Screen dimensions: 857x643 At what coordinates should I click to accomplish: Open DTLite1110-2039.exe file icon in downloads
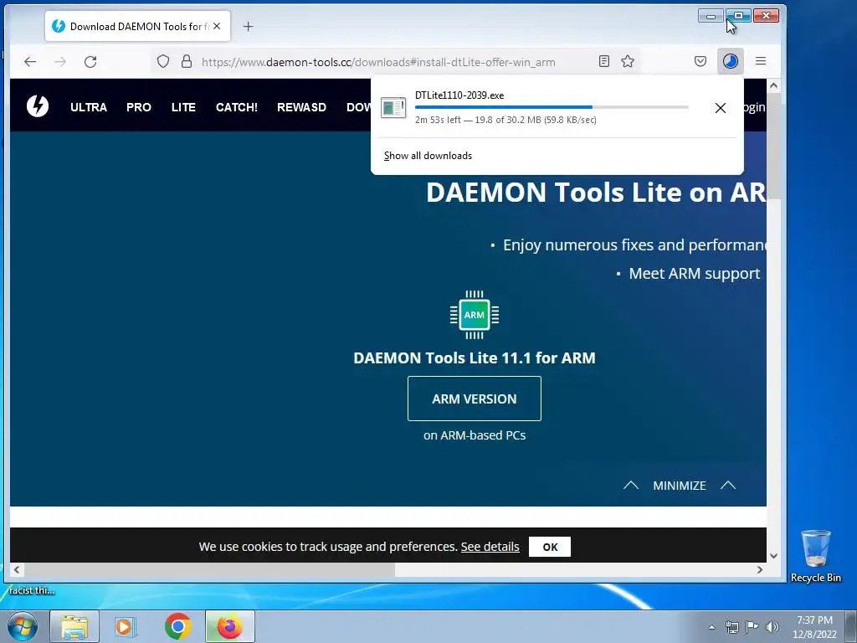[x=393, y=107]
